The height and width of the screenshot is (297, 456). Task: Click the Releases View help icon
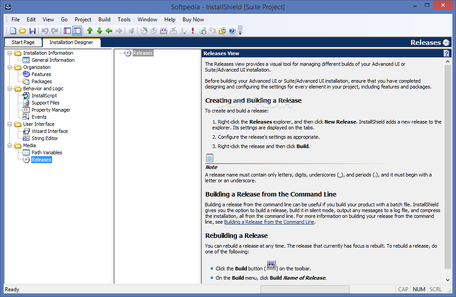[x=446, y=53]
